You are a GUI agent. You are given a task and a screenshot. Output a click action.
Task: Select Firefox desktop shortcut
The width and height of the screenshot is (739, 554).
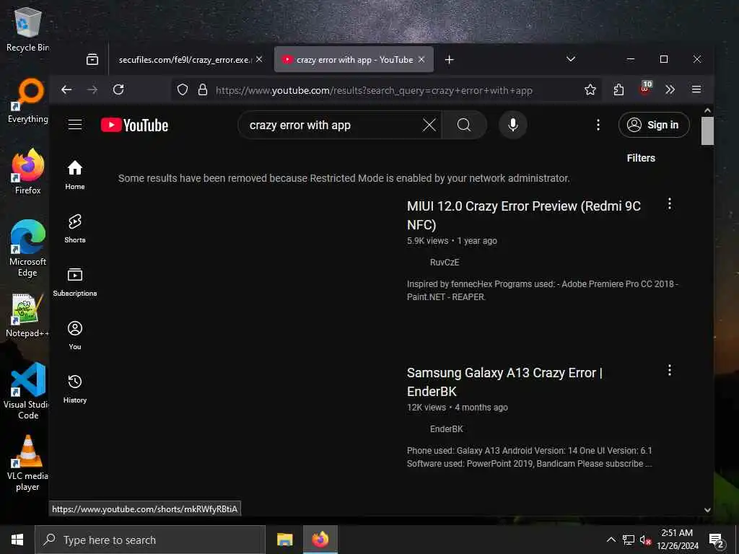point(27,172)
